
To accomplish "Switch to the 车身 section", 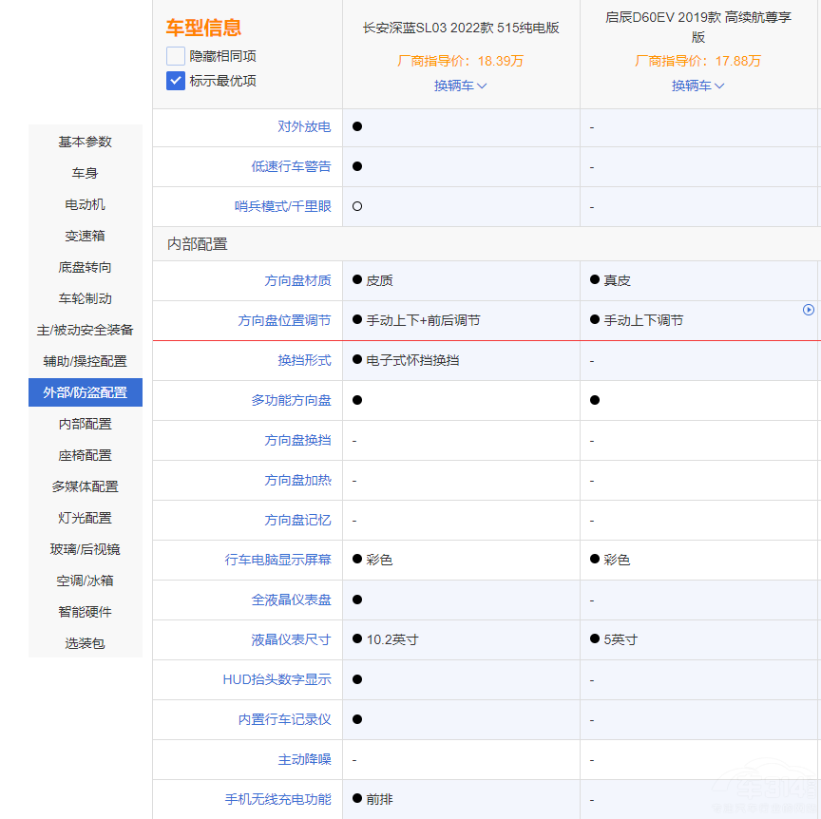I will (85, 173).
